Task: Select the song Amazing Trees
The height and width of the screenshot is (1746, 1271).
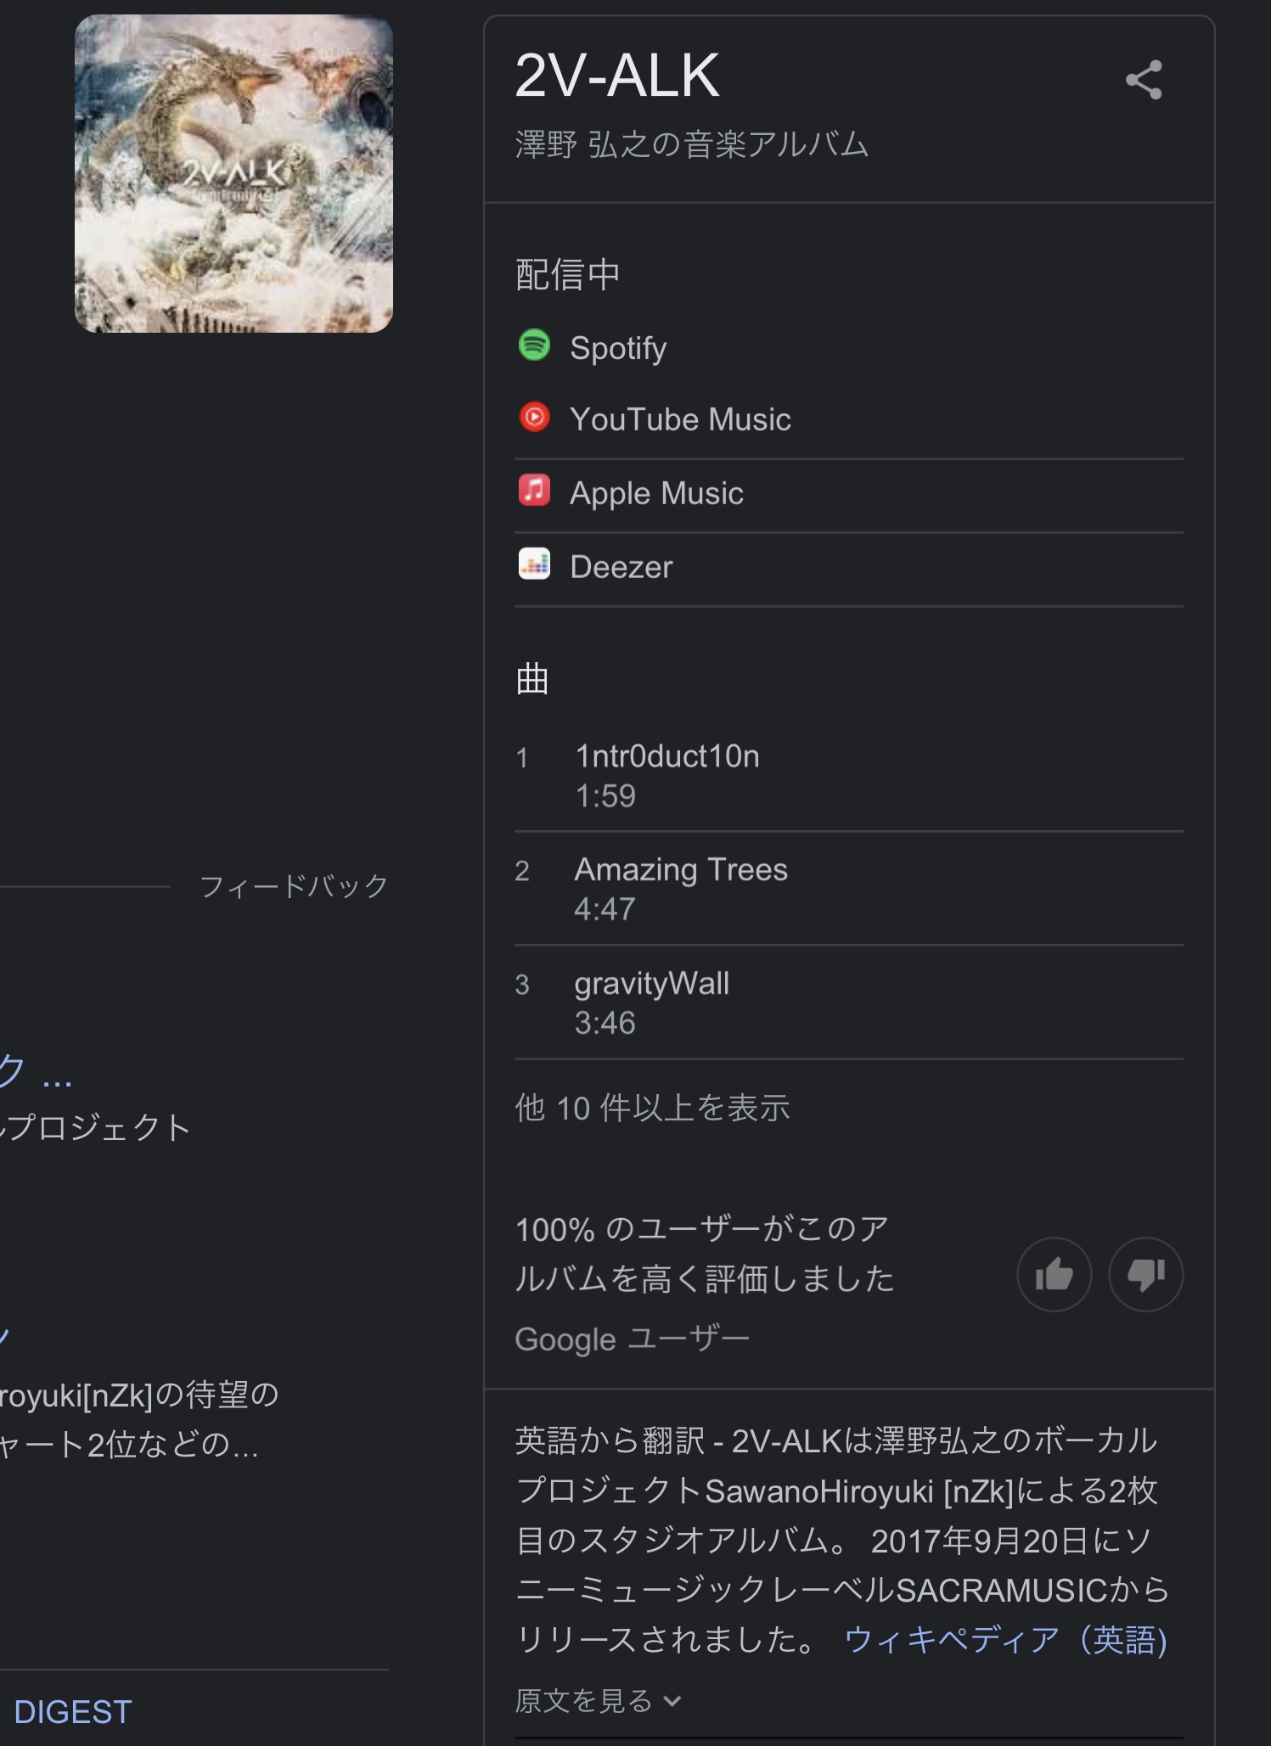Action: pos(681,870)
